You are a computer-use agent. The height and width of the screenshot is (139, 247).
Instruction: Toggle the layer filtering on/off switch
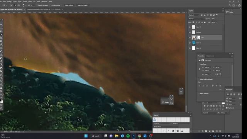click(x=217, y=15)
